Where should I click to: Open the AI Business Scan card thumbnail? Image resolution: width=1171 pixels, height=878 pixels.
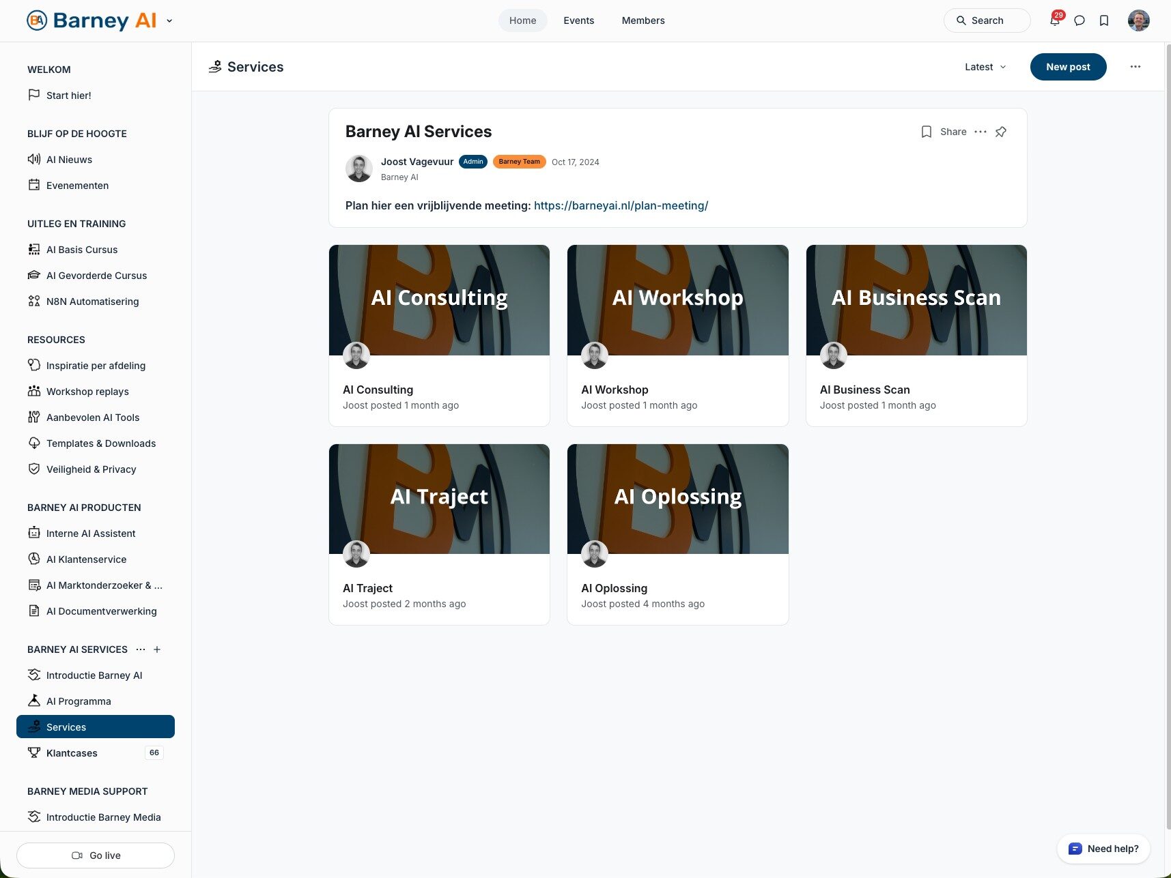pyautogui.click(x=916, y=300)
